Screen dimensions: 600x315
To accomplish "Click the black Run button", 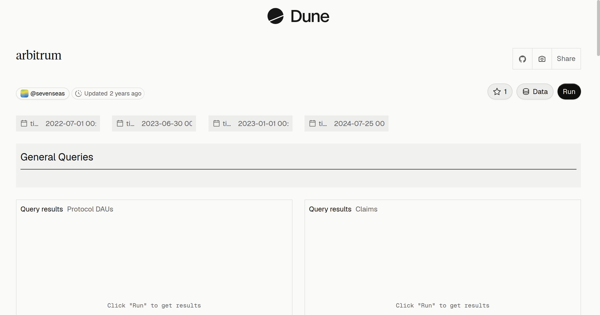I will [x=569, y=91].
